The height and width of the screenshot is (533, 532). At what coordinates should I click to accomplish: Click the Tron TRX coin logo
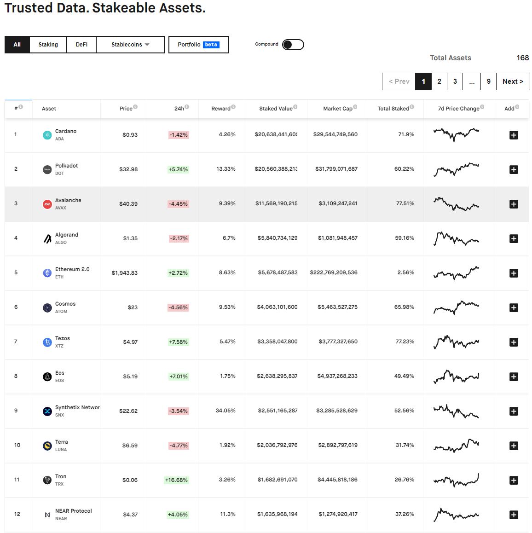47,480
